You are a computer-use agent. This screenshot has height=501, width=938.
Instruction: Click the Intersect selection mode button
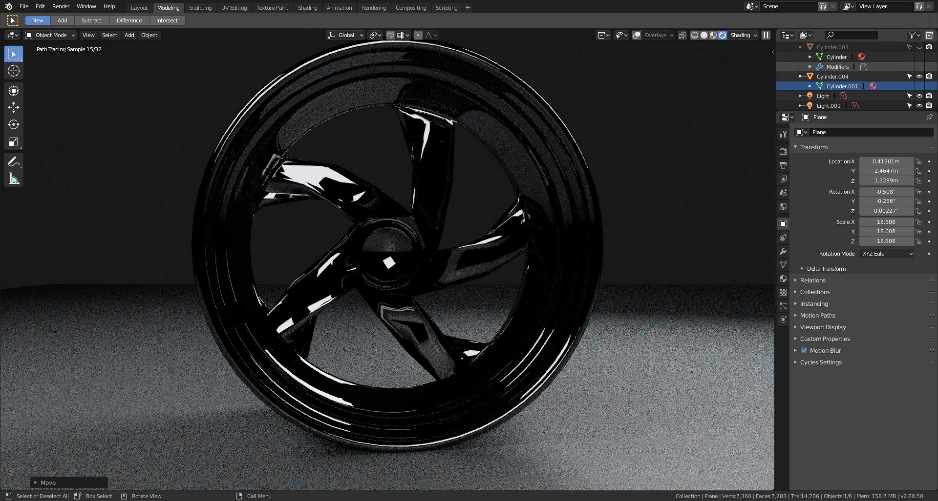[167, 20]
